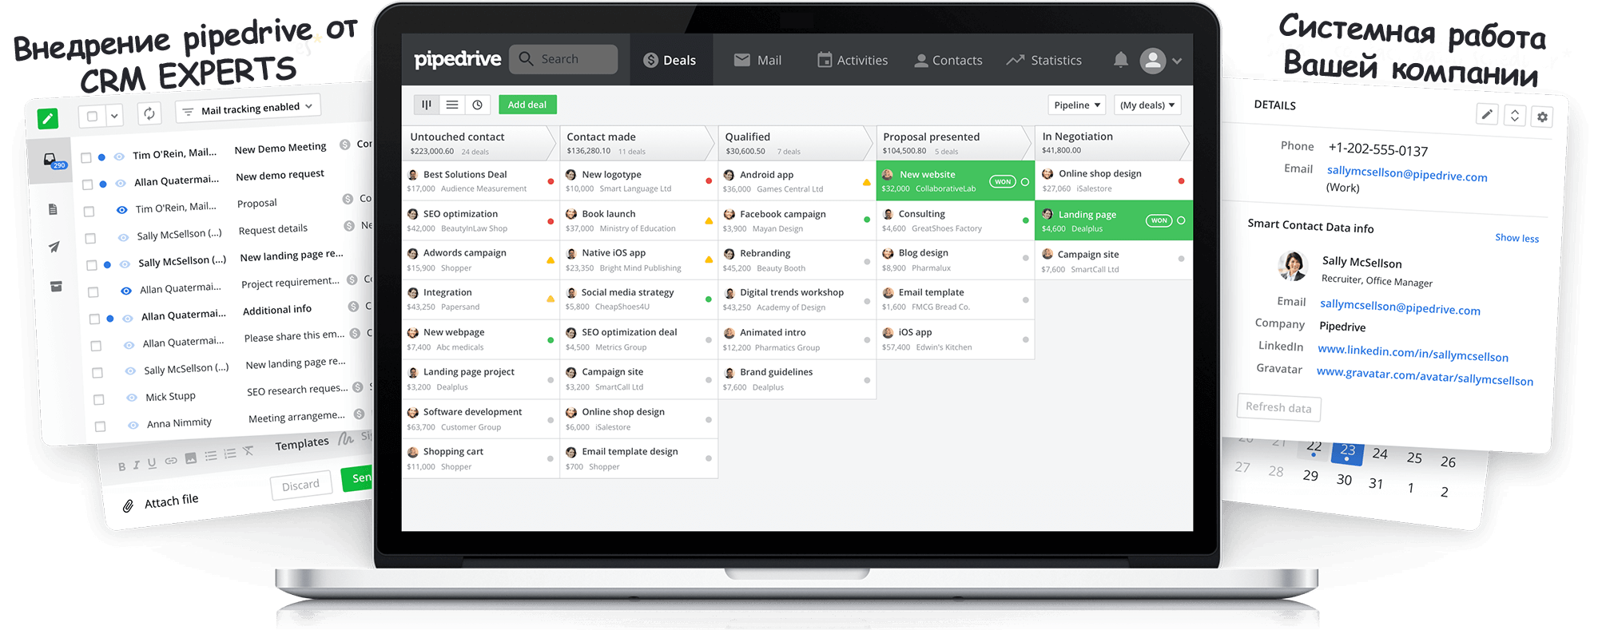Viewport: 1598px width, 630px height.
Task: Check the Anna Nimmity email checkbox
Action: [x=100, y=426]
